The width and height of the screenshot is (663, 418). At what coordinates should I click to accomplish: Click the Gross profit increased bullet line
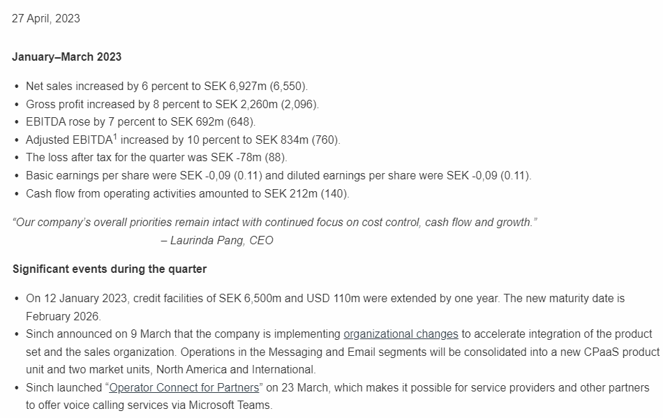pos(172,105)
